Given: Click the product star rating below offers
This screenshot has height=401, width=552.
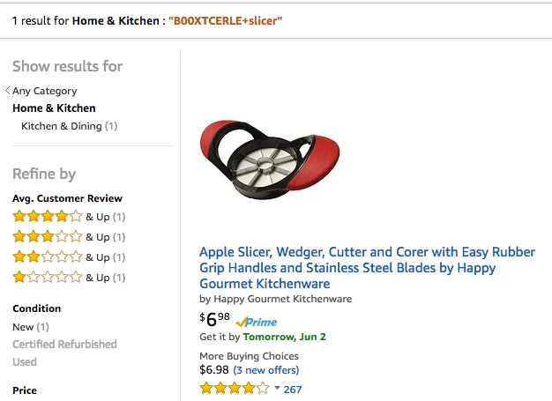Looking at the screenshot, I should pos(234,389).
